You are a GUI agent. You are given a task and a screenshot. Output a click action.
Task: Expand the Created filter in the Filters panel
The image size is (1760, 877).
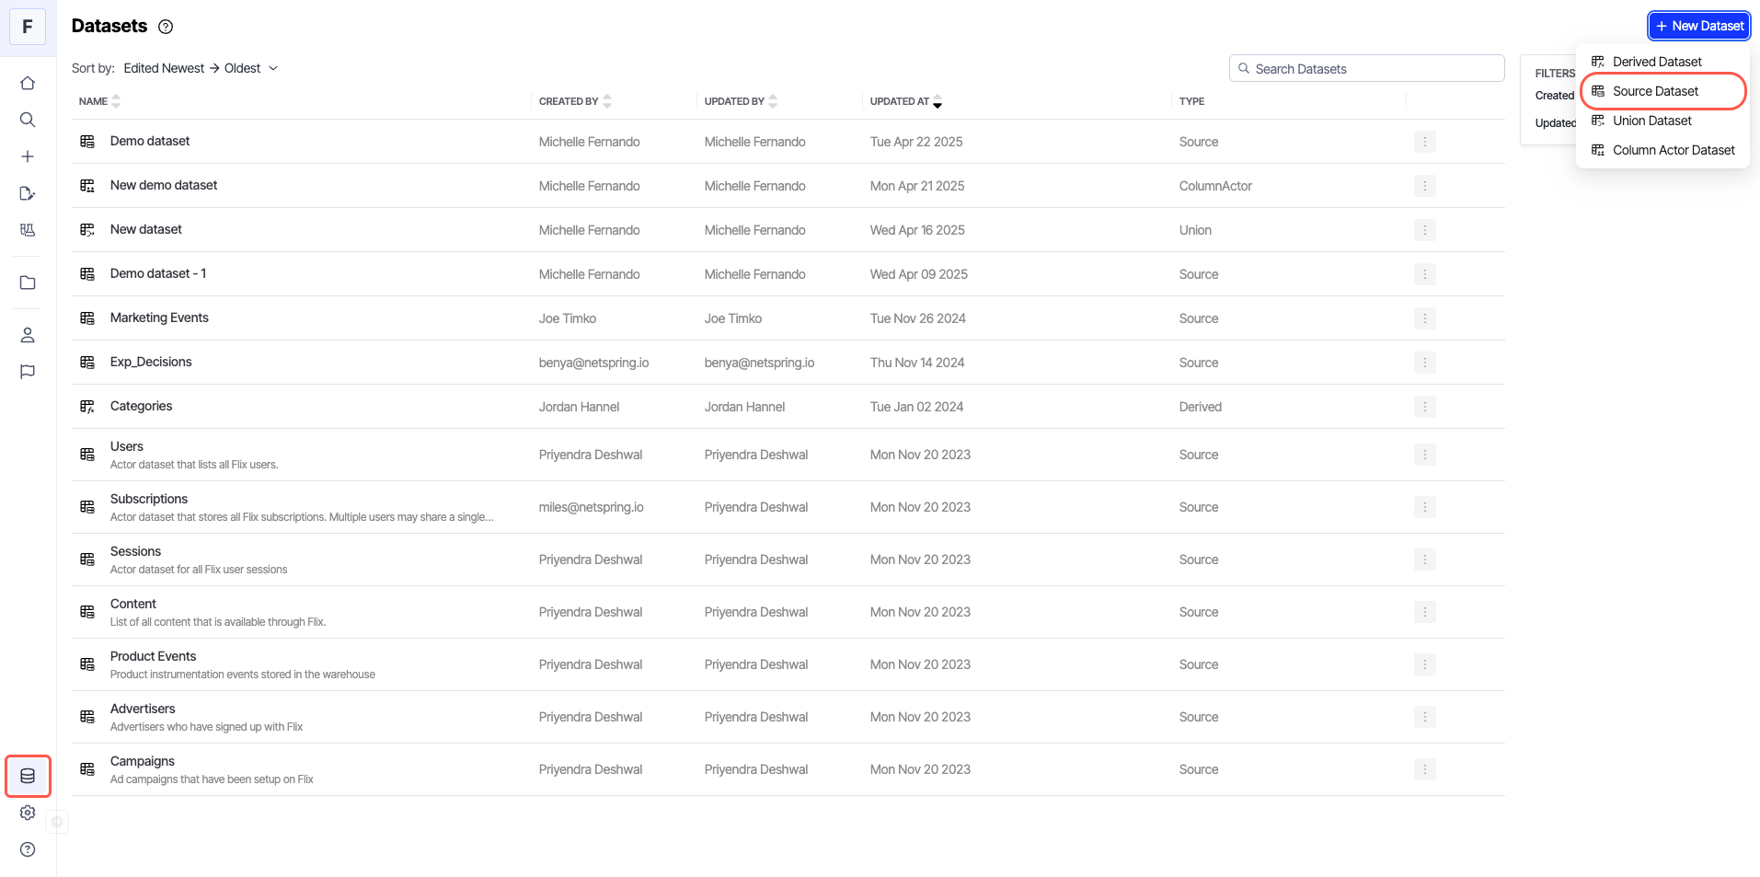1555,96
